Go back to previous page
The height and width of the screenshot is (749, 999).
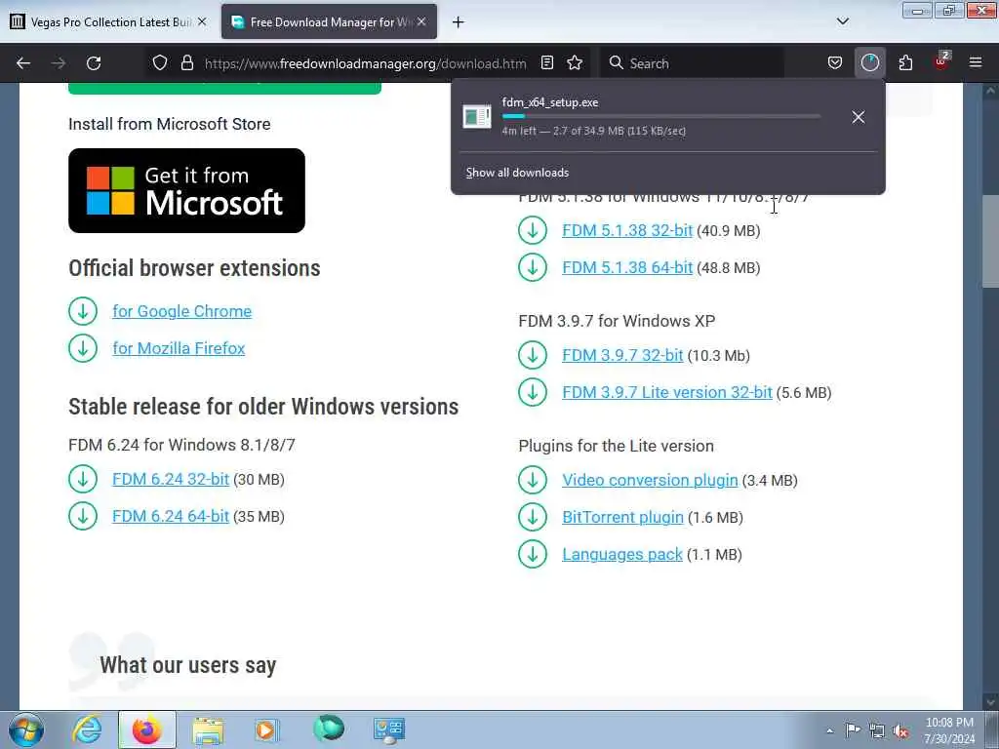(x=23, y=63)
